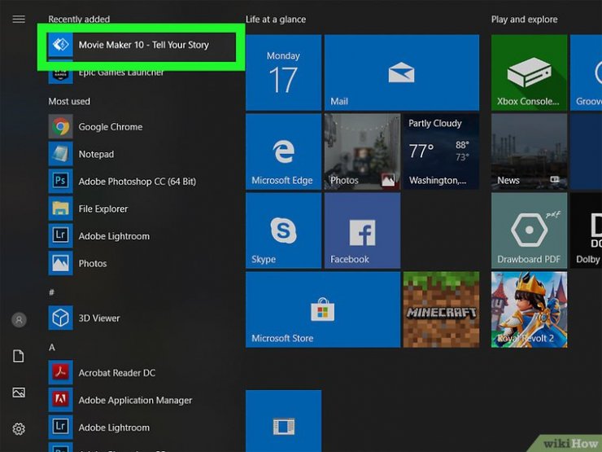The height and width of the screenshot is (452, 602).
Task: Open the Xbox Console tile
Action: coord(529,72)
